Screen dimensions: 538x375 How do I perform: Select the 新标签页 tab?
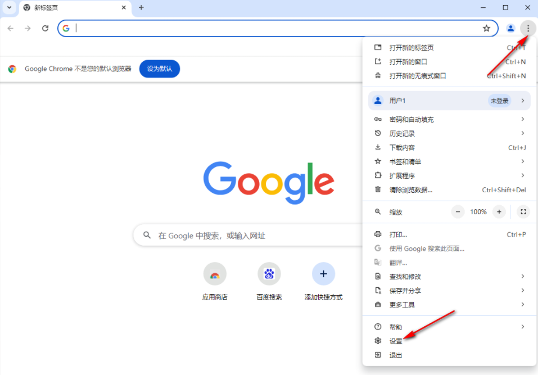75,8
